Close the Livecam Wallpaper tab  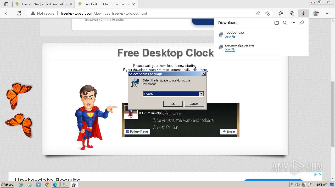[x=71, y=4]
